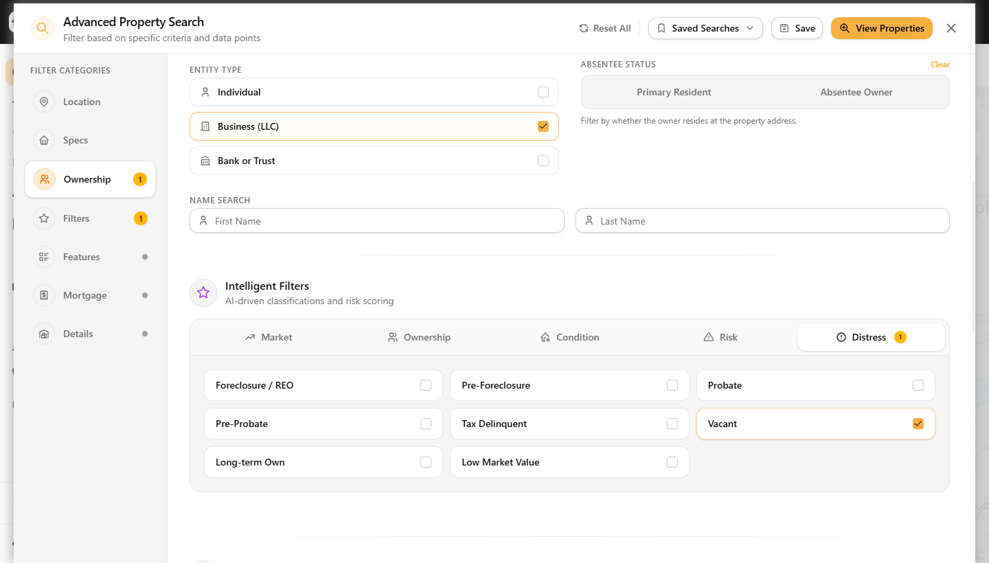Screen dimensions: 989x563
Task: Uncheck the Vacant distress checkbox
Action: pos(918,424)
